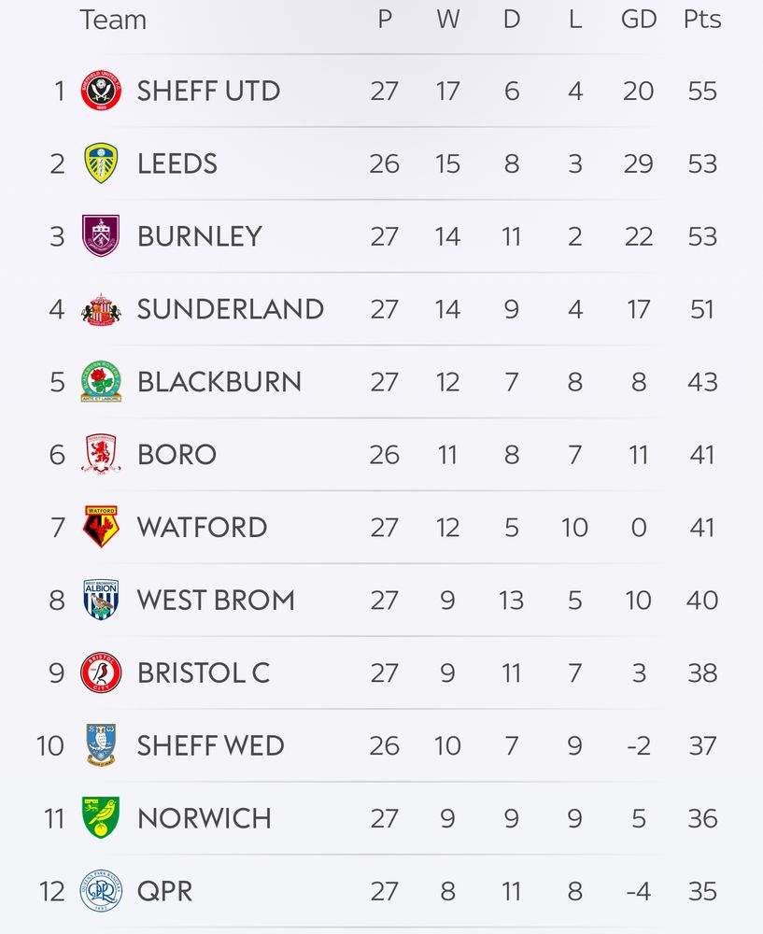
Task: Open the SHEFF UTD team name
Action: coord(208,92)
